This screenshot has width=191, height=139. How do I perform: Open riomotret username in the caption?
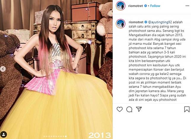(136, 22)
